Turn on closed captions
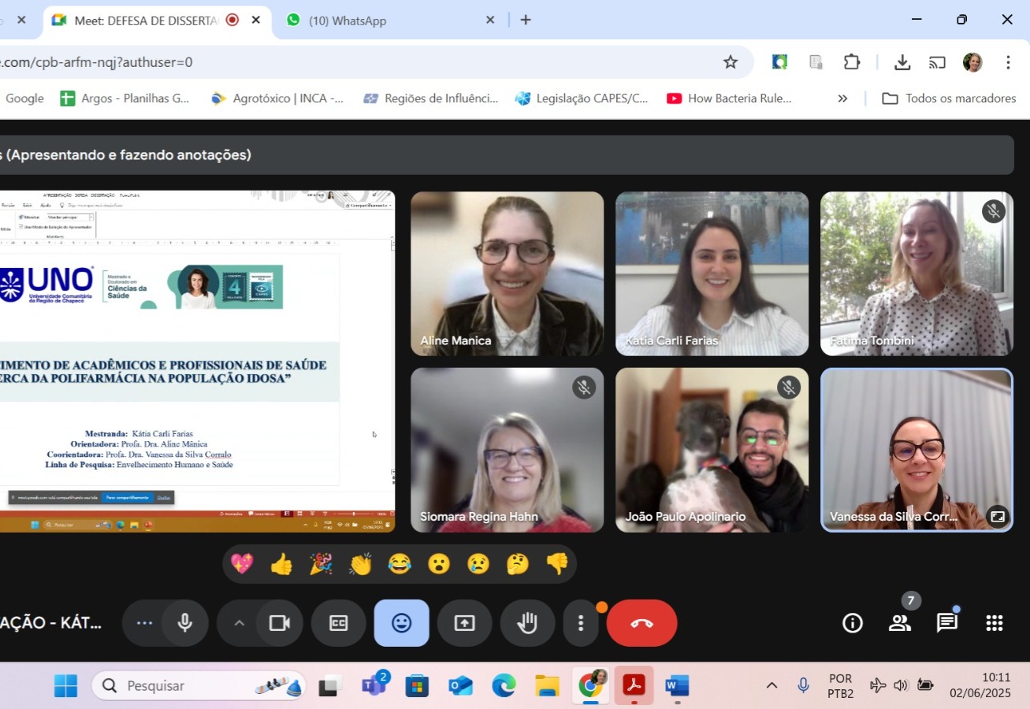Viewport: 1030px width, 709px height. click(338, 623)
